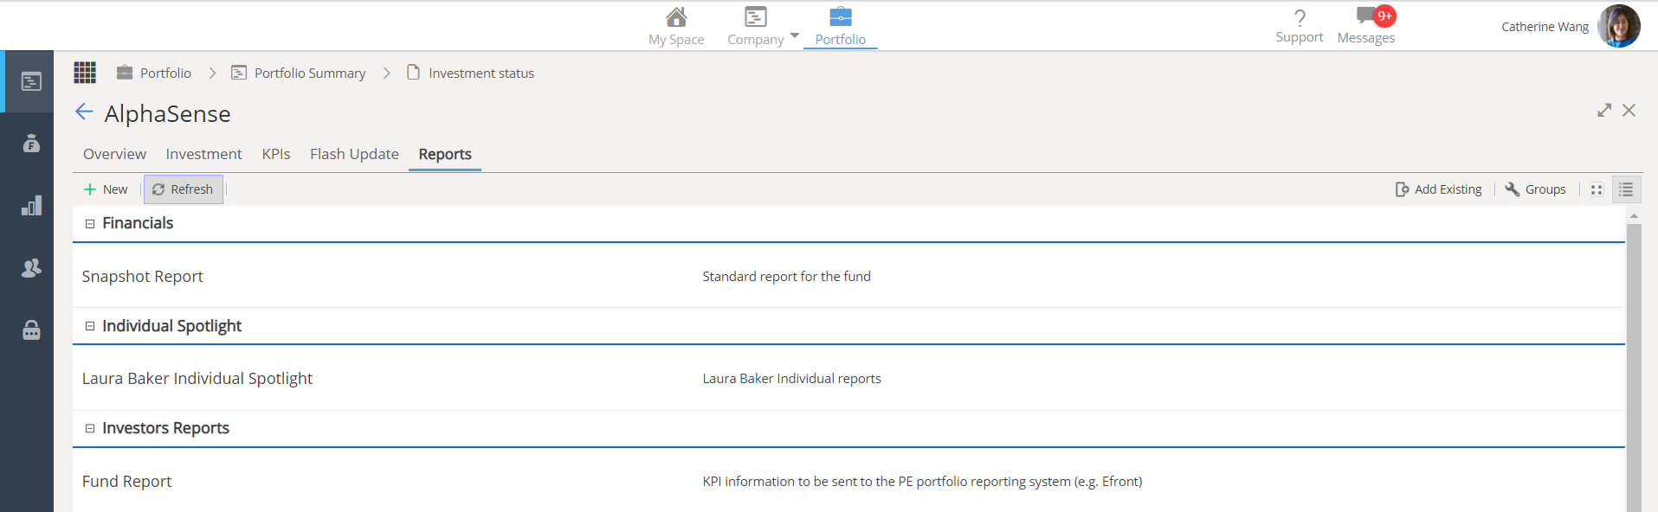Image resolution: width=1658 pixels, height=512 pixels.
Task: Open sidebar money bag icon
Action: coord(31,144)
